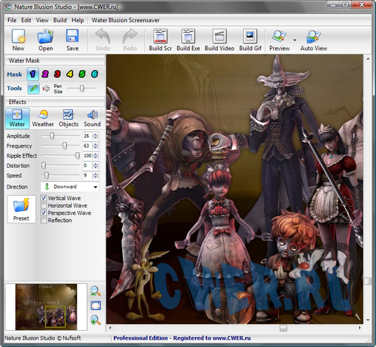Click the Build Gif toolbar icon
The image size is (376, 347).
tap(250, 40)
